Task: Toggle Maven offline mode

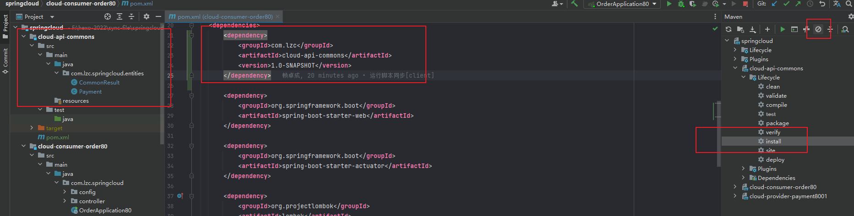Action: [x=806, y=29]
